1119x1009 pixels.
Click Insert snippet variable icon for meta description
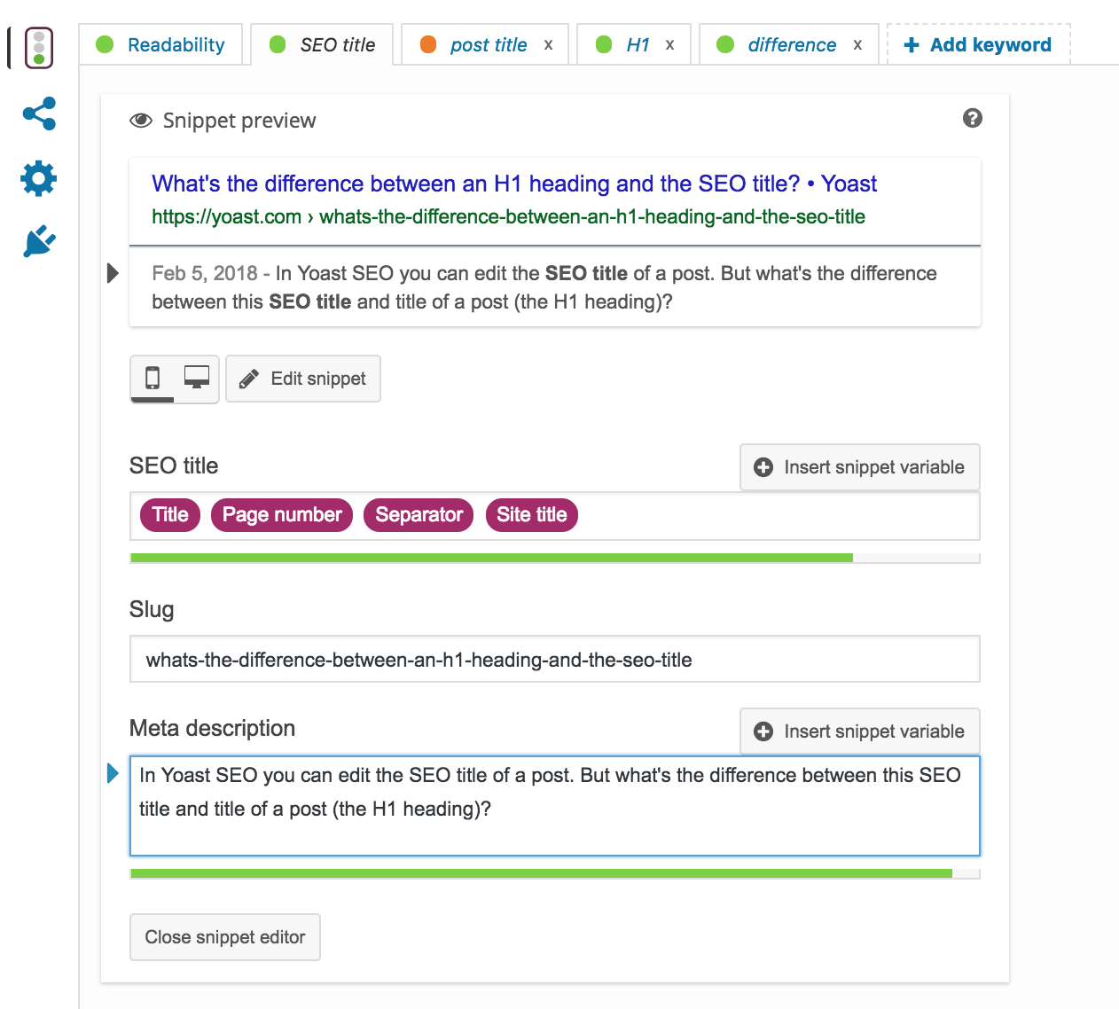pyautogui.click(x=764, y=731)
